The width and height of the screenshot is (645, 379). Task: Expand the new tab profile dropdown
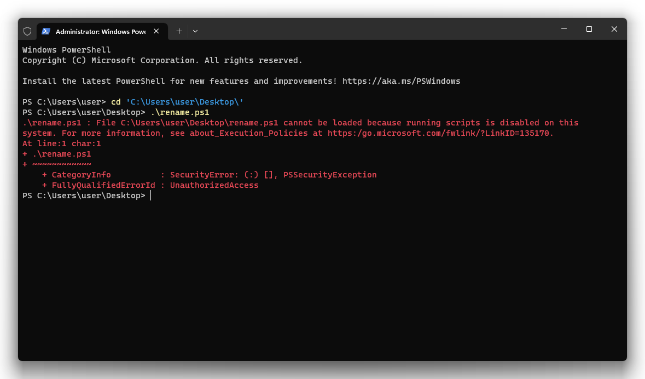pyautogui.click(x=195, y=31)
